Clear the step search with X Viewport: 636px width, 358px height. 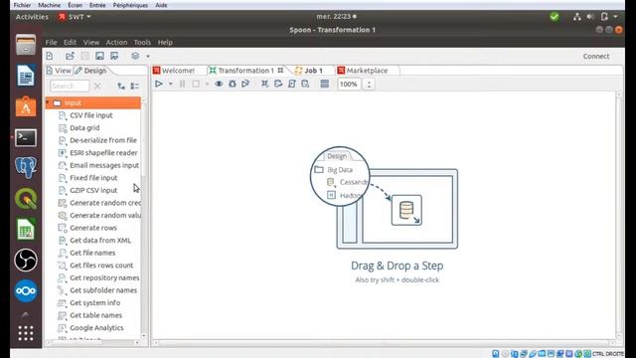point(97,86)
